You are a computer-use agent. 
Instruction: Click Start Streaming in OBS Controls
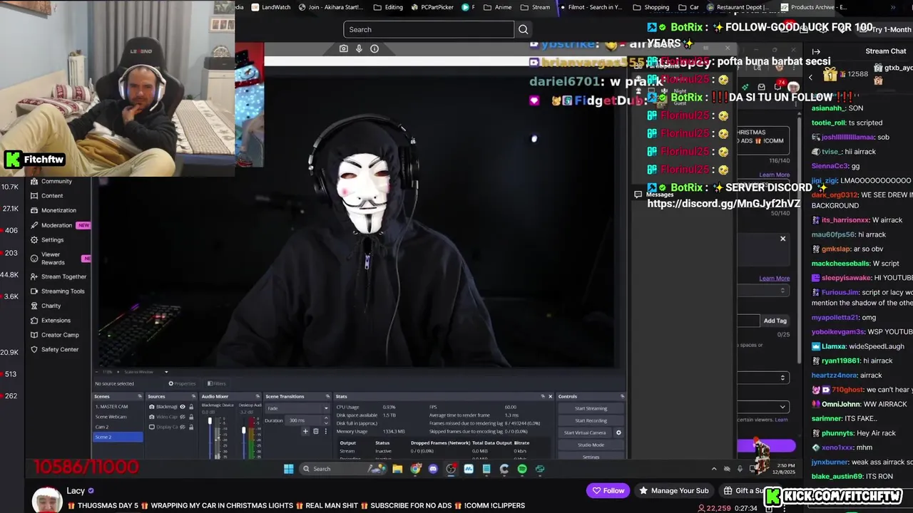[591, 408]
